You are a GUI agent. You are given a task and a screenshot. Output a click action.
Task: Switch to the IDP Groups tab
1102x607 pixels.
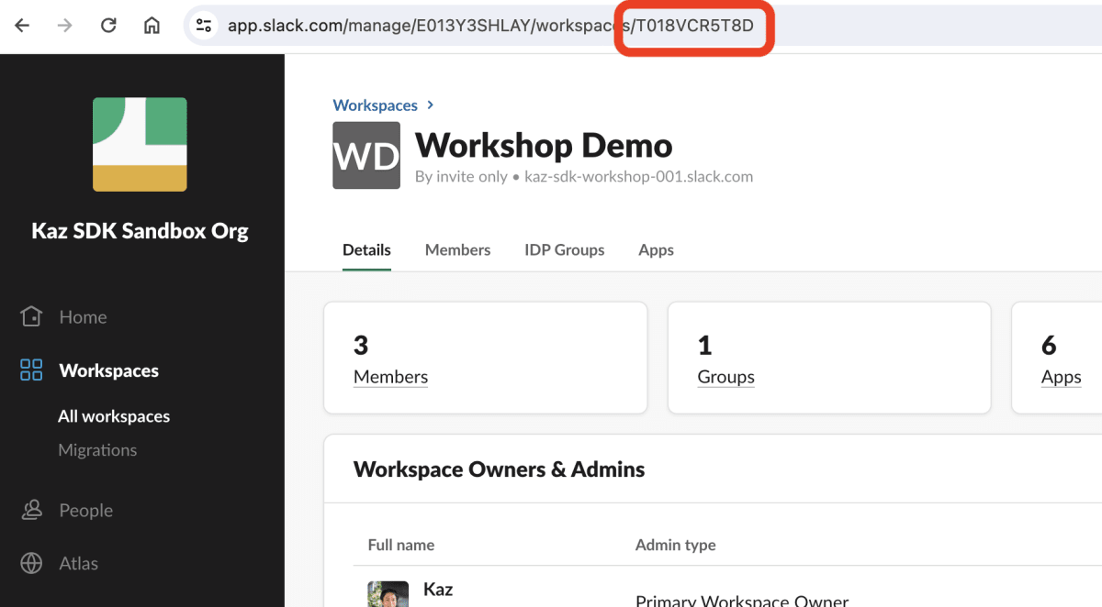point(565,249)
